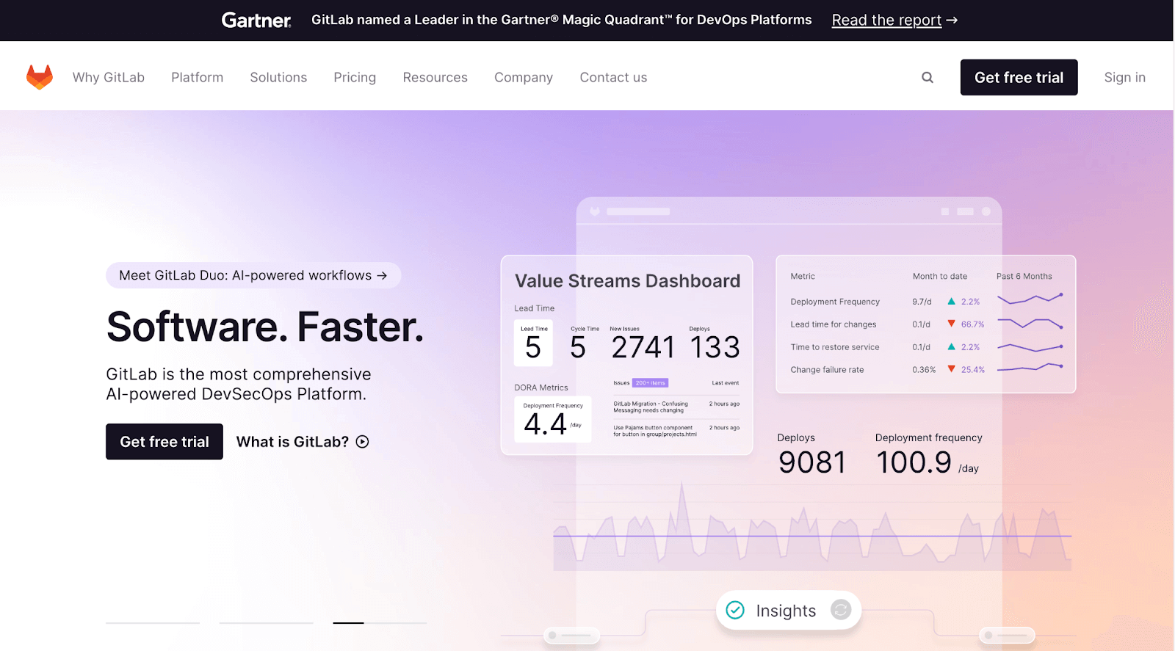Open the Solutions menu

coord(278,77)
